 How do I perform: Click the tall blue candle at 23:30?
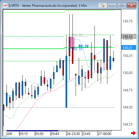coord(66,82)
